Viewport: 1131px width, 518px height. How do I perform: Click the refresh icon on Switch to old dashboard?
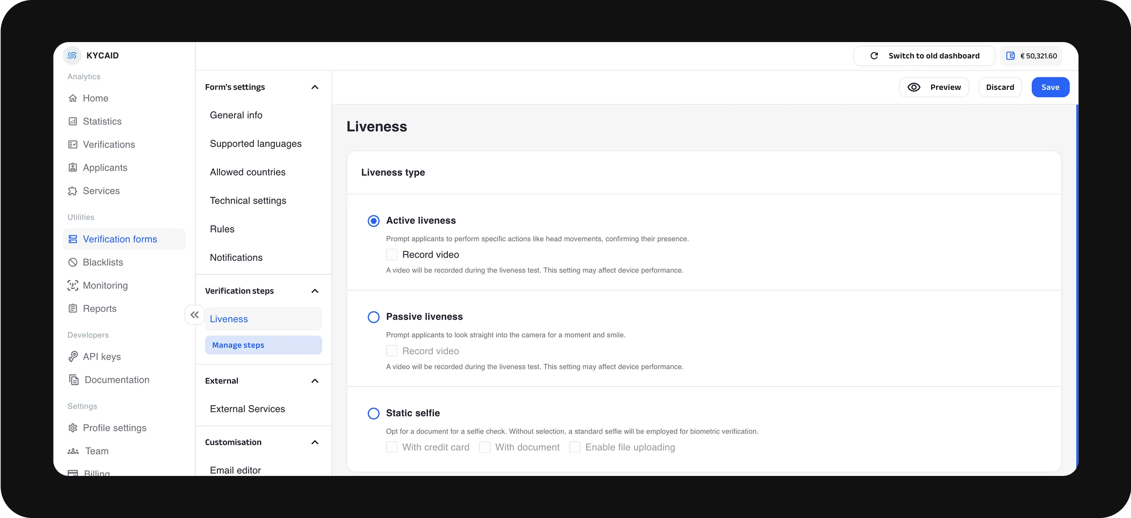point(874,56)
